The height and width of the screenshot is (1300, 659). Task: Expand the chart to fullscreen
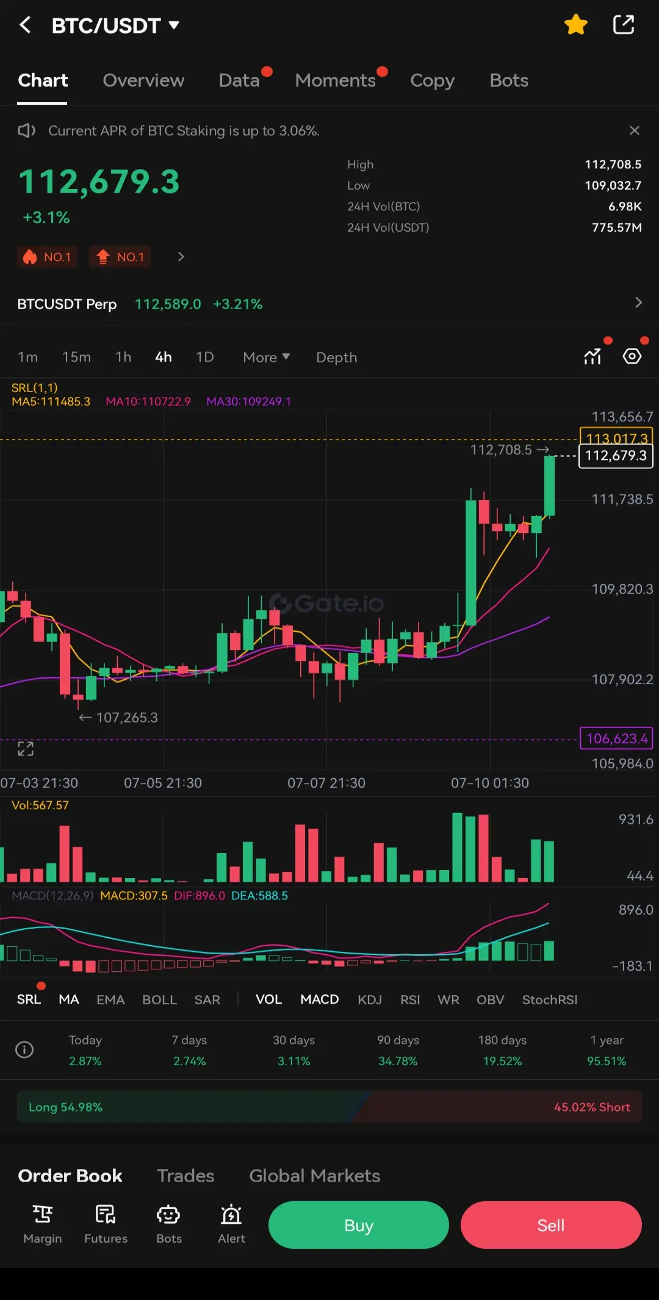(26, 749)
